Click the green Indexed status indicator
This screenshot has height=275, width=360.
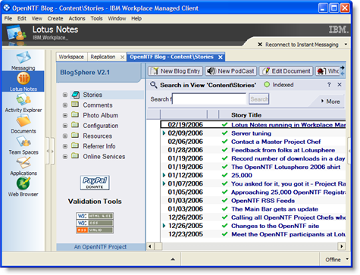(267, 85)
